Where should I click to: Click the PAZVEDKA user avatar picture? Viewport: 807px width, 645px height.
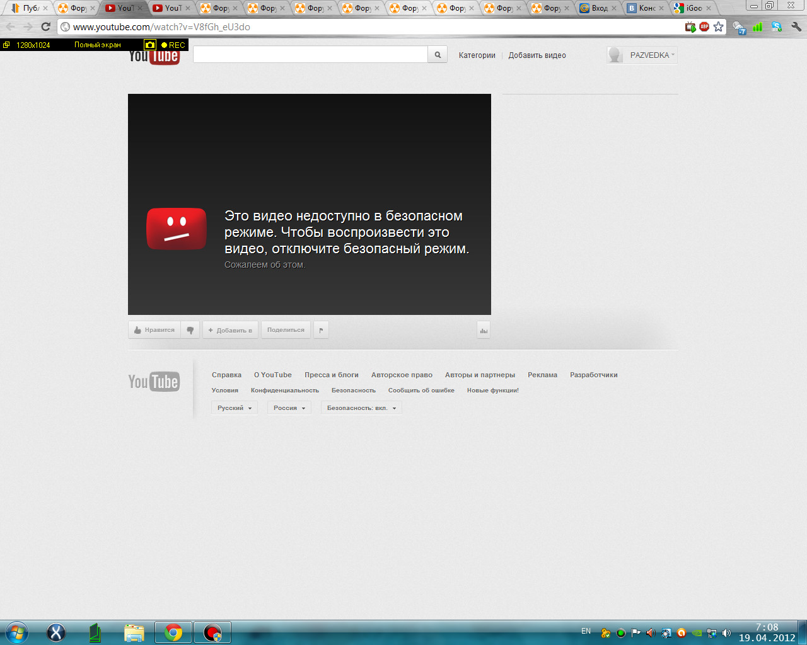pyautogui.click(x=615, y=55)
